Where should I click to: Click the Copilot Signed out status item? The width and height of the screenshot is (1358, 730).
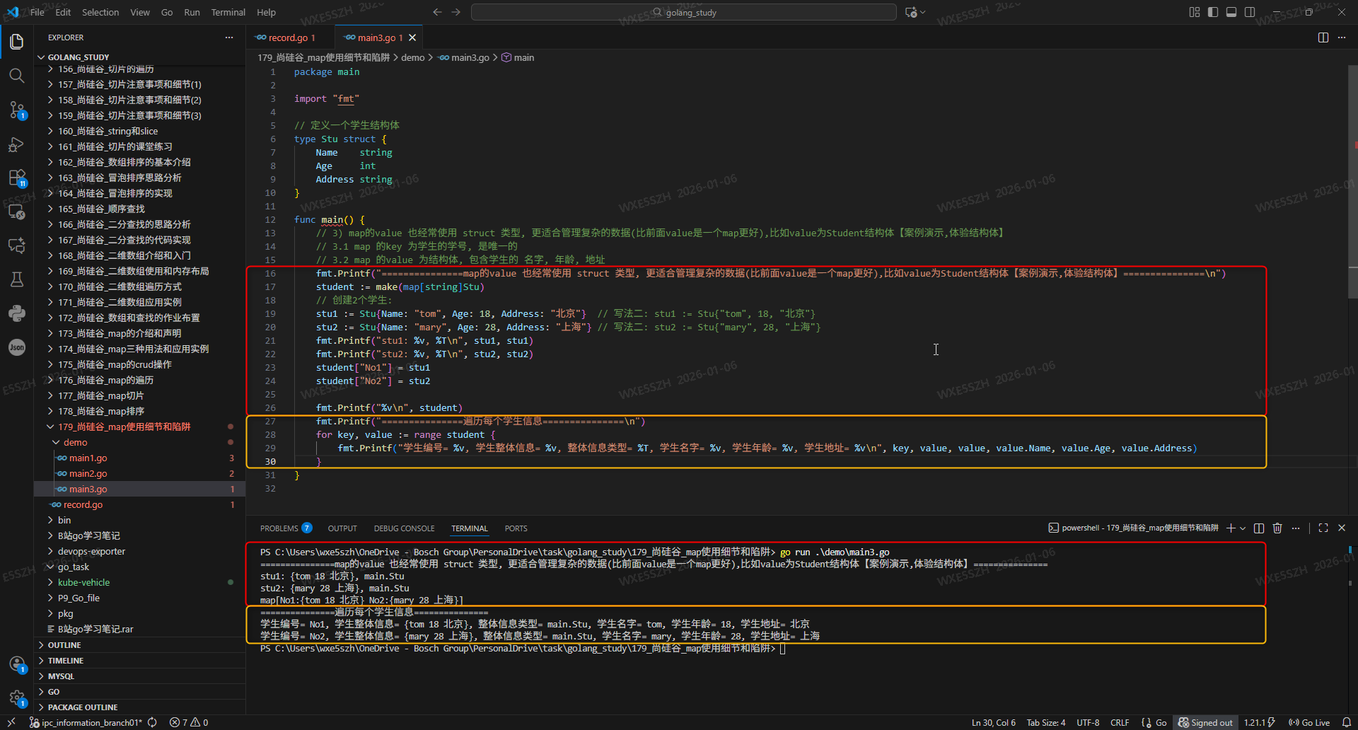[x=1205, y=723]
